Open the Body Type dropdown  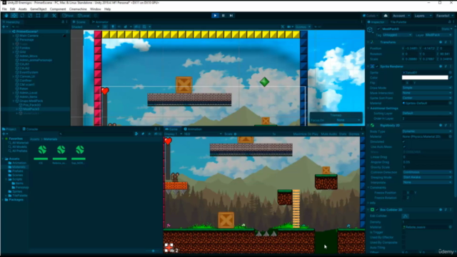pos(427,131)
